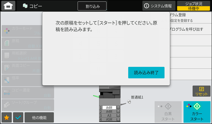Click the 普通紙1 paper type label

137,97
